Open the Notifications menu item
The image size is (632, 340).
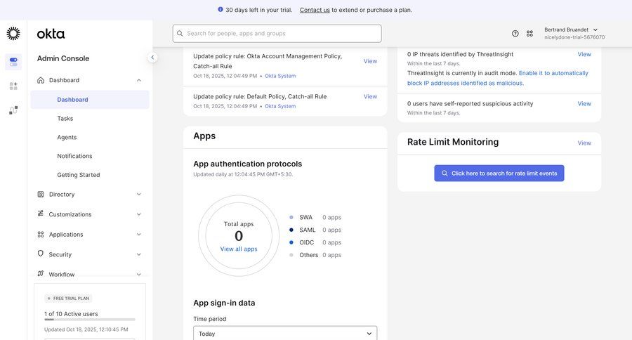point(74,156)
